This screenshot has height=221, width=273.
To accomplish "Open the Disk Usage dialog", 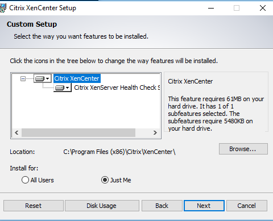I will 102,206.
